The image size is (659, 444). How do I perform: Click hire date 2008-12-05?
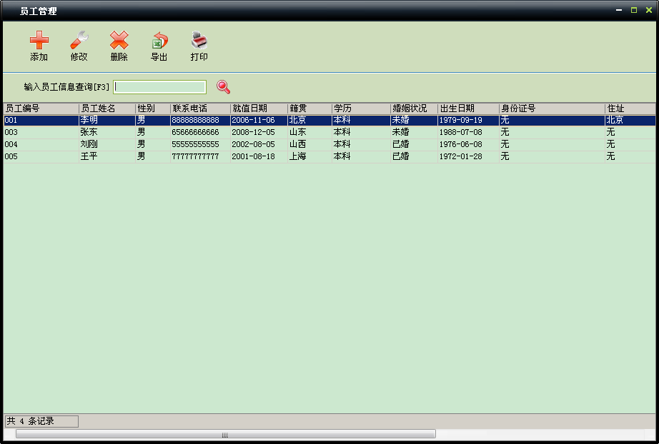[x=253, y=132]
